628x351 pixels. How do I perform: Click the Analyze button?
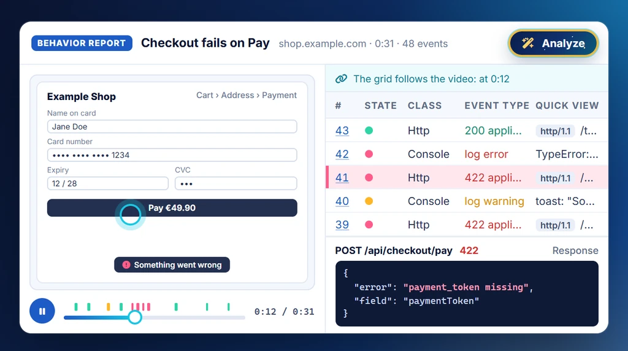point(553,44)
